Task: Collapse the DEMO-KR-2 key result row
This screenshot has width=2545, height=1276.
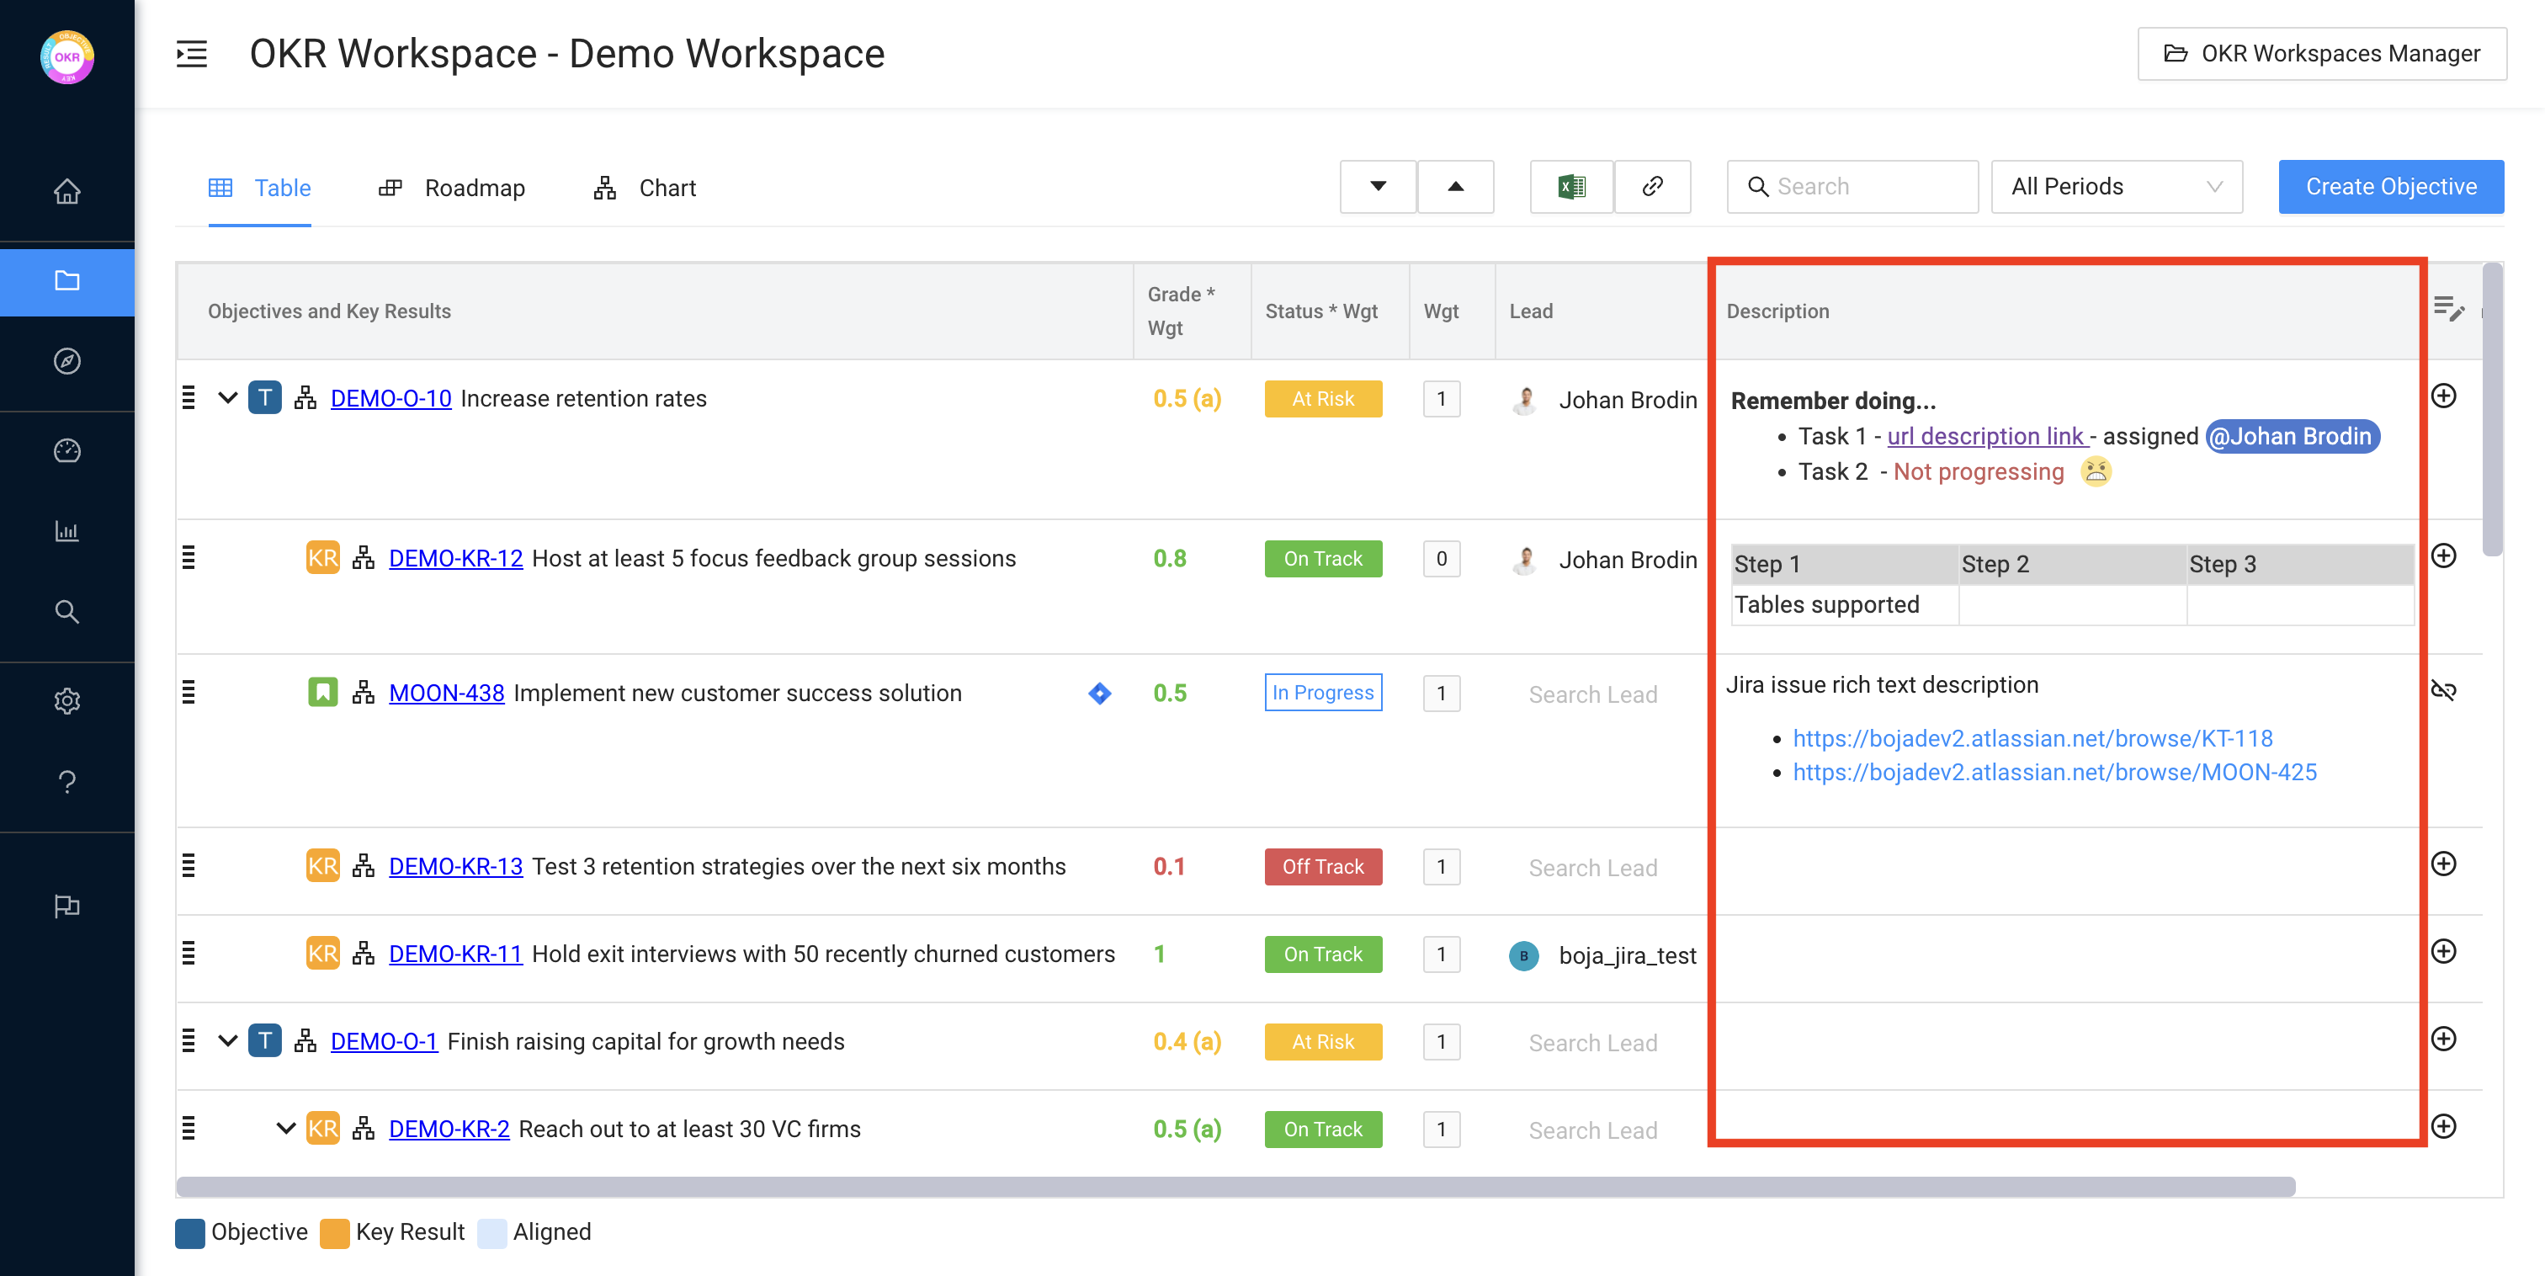Action: 285,1129
